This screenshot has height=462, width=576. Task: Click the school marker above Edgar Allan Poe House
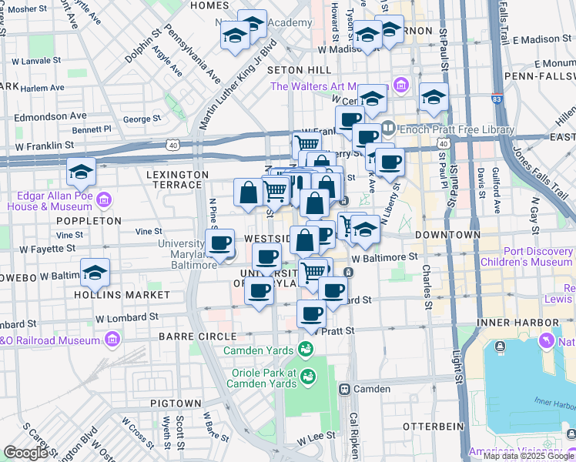[81, 173]
